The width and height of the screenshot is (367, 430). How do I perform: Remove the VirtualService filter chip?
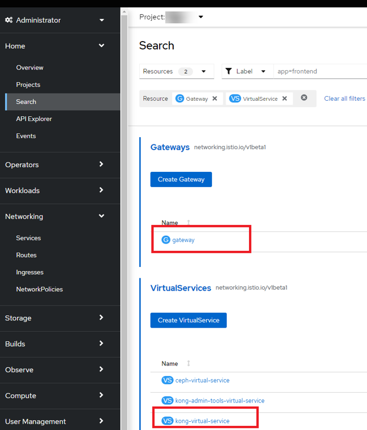pos(285,99)
